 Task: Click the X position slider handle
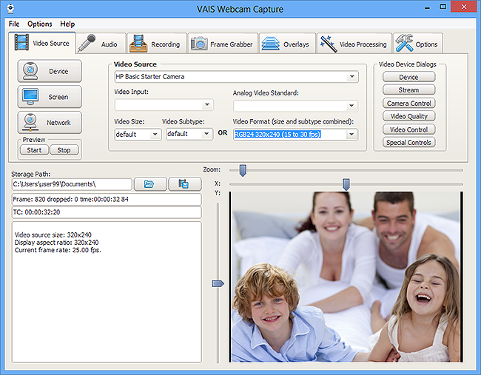pos(346,185)
